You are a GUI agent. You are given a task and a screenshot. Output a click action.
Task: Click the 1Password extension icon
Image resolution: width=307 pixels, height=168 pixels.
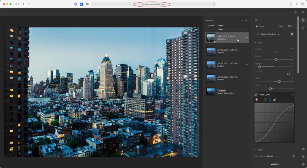point(76,4)
